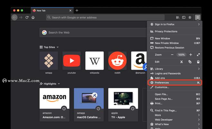
Task: Click the Search the Web field
Action: [93, 33]
